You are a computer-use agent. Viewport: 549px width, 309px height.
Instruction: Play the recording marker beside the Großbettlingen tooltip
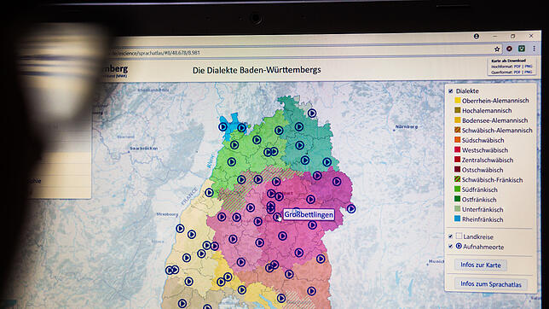[277, 218]
